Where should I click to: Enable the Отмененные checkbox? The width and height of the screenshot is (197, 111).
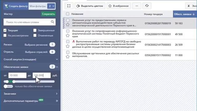(x=35, y=35)
